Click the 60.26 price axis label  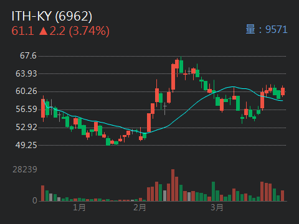(26, 91)
